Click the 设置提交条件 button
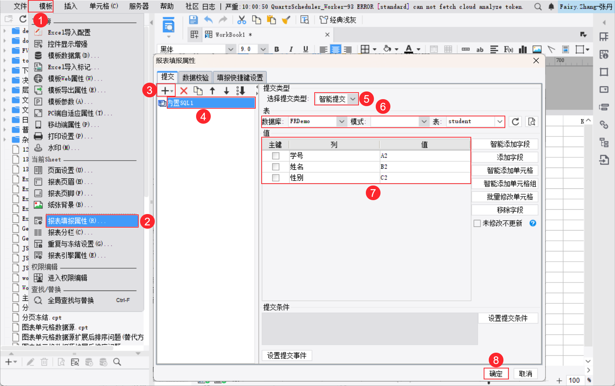Image resolution: width=615 pixels, height=386 pixels. click(508, 318)
